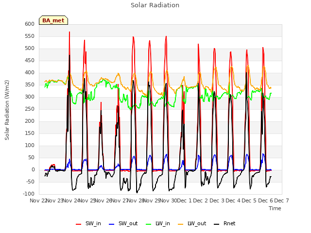The image size is (311, 233).
Task: Toggle the Rnet legend entry
Action: click(225, 223)
